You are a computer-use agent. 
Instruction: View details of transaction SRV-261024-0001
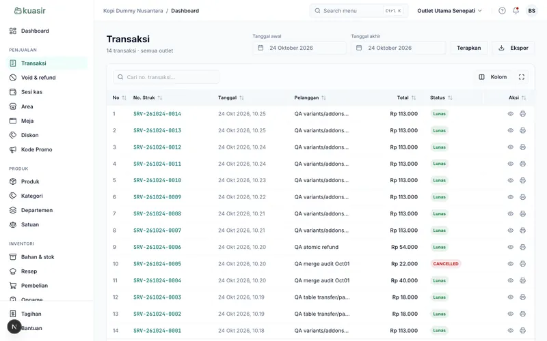[x=510, y=331]
